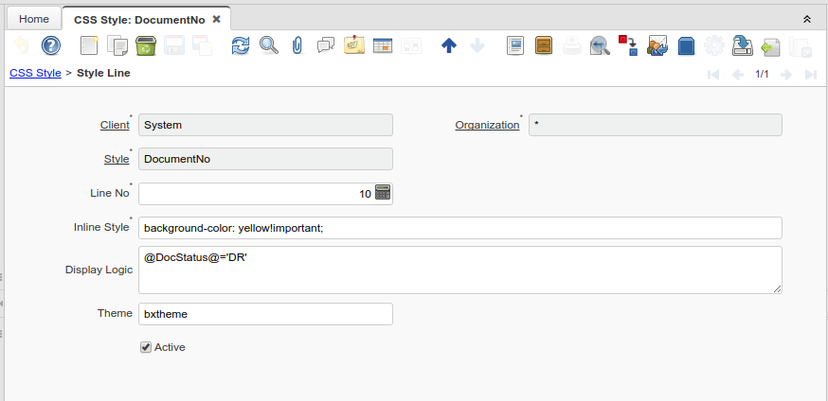Open attachments using the paperclip icon

297,45
